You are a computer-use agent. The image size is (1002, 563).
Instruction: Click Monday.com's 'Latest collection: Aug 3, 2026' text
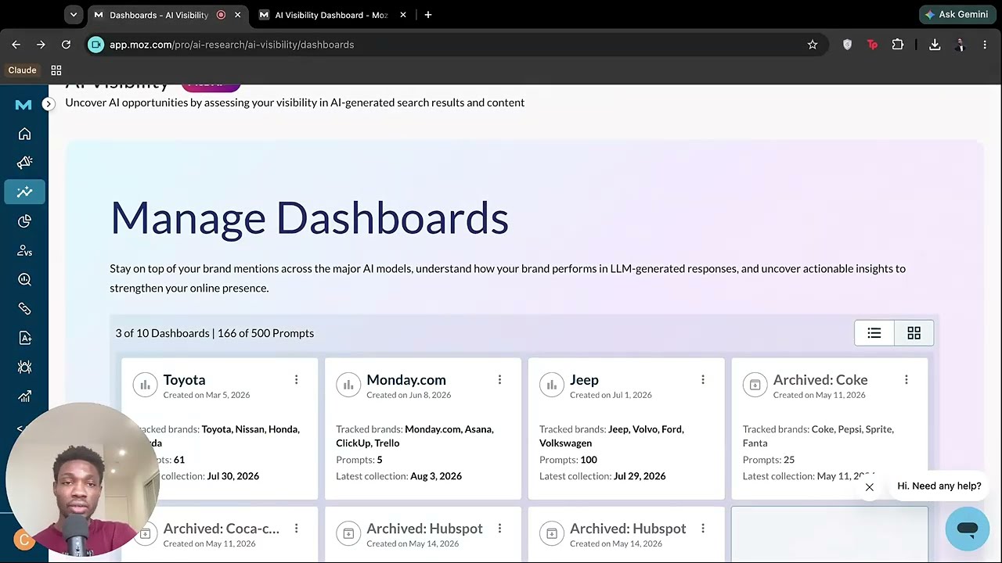tap(399, 476)
